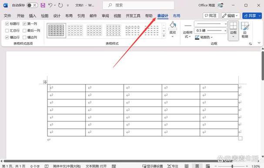Open the 引用 tab
The image size is (264, 168).
81,16
